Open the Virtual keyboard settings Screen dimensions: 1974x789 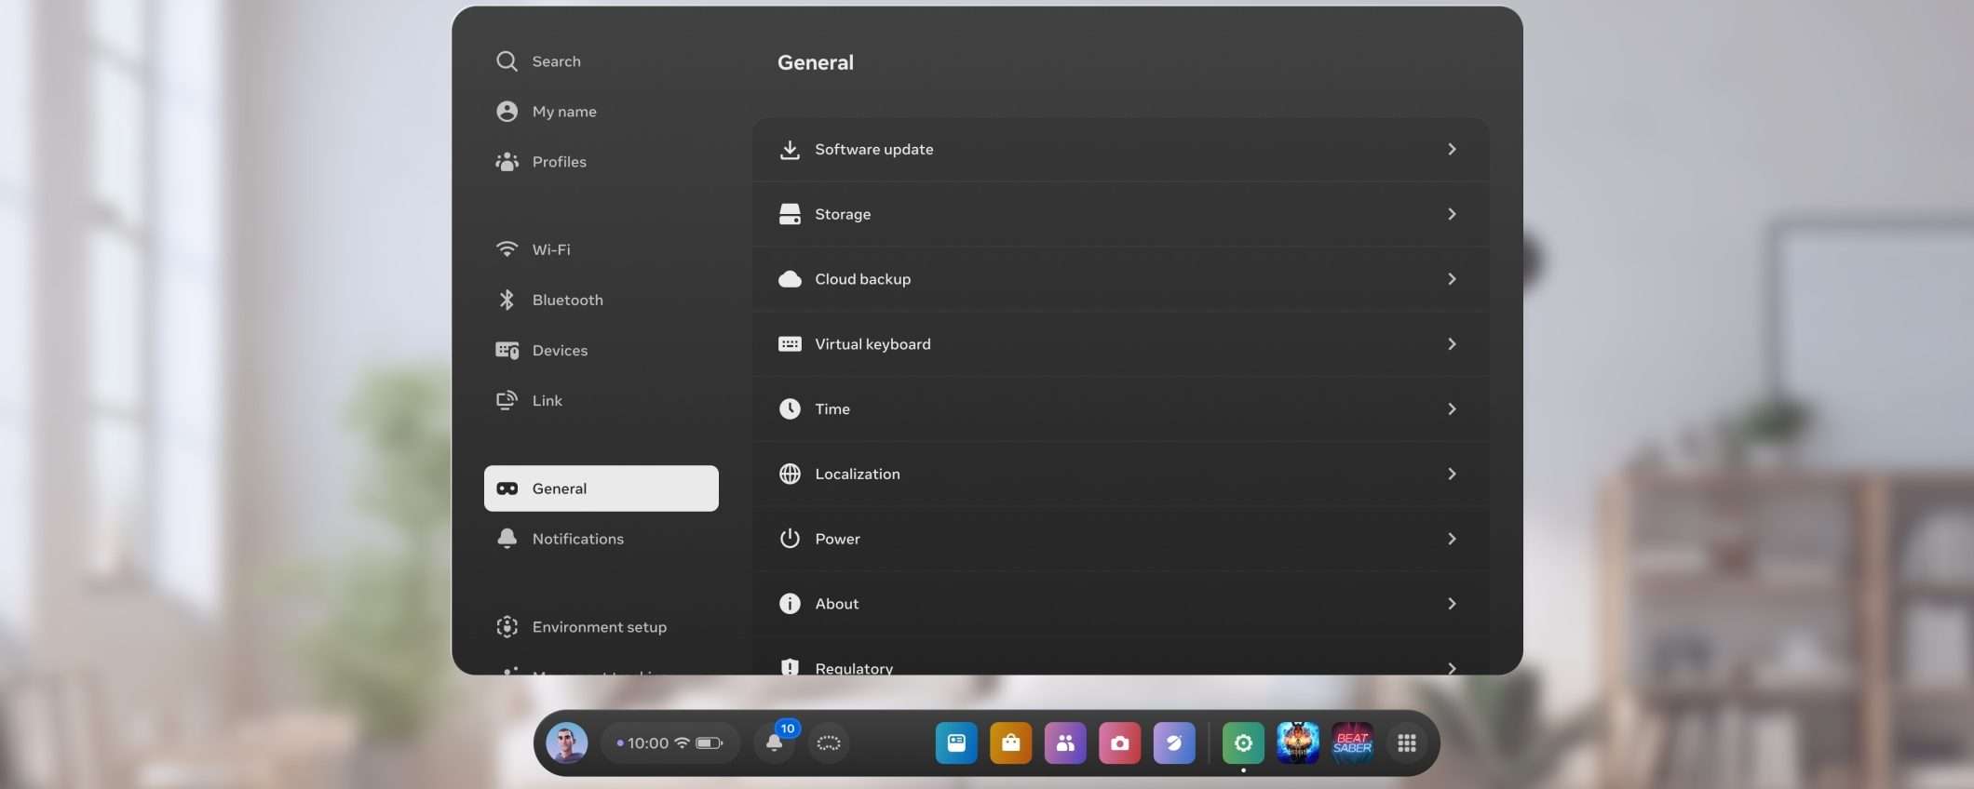pos(872,344)
